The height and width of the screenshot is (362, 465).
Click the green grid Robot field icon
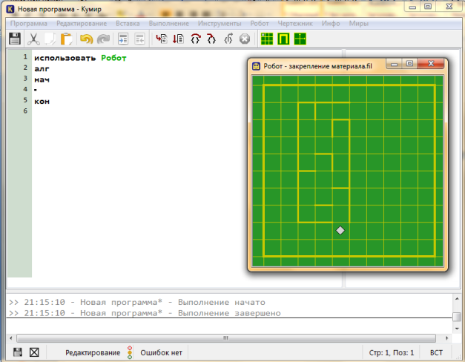267,39
